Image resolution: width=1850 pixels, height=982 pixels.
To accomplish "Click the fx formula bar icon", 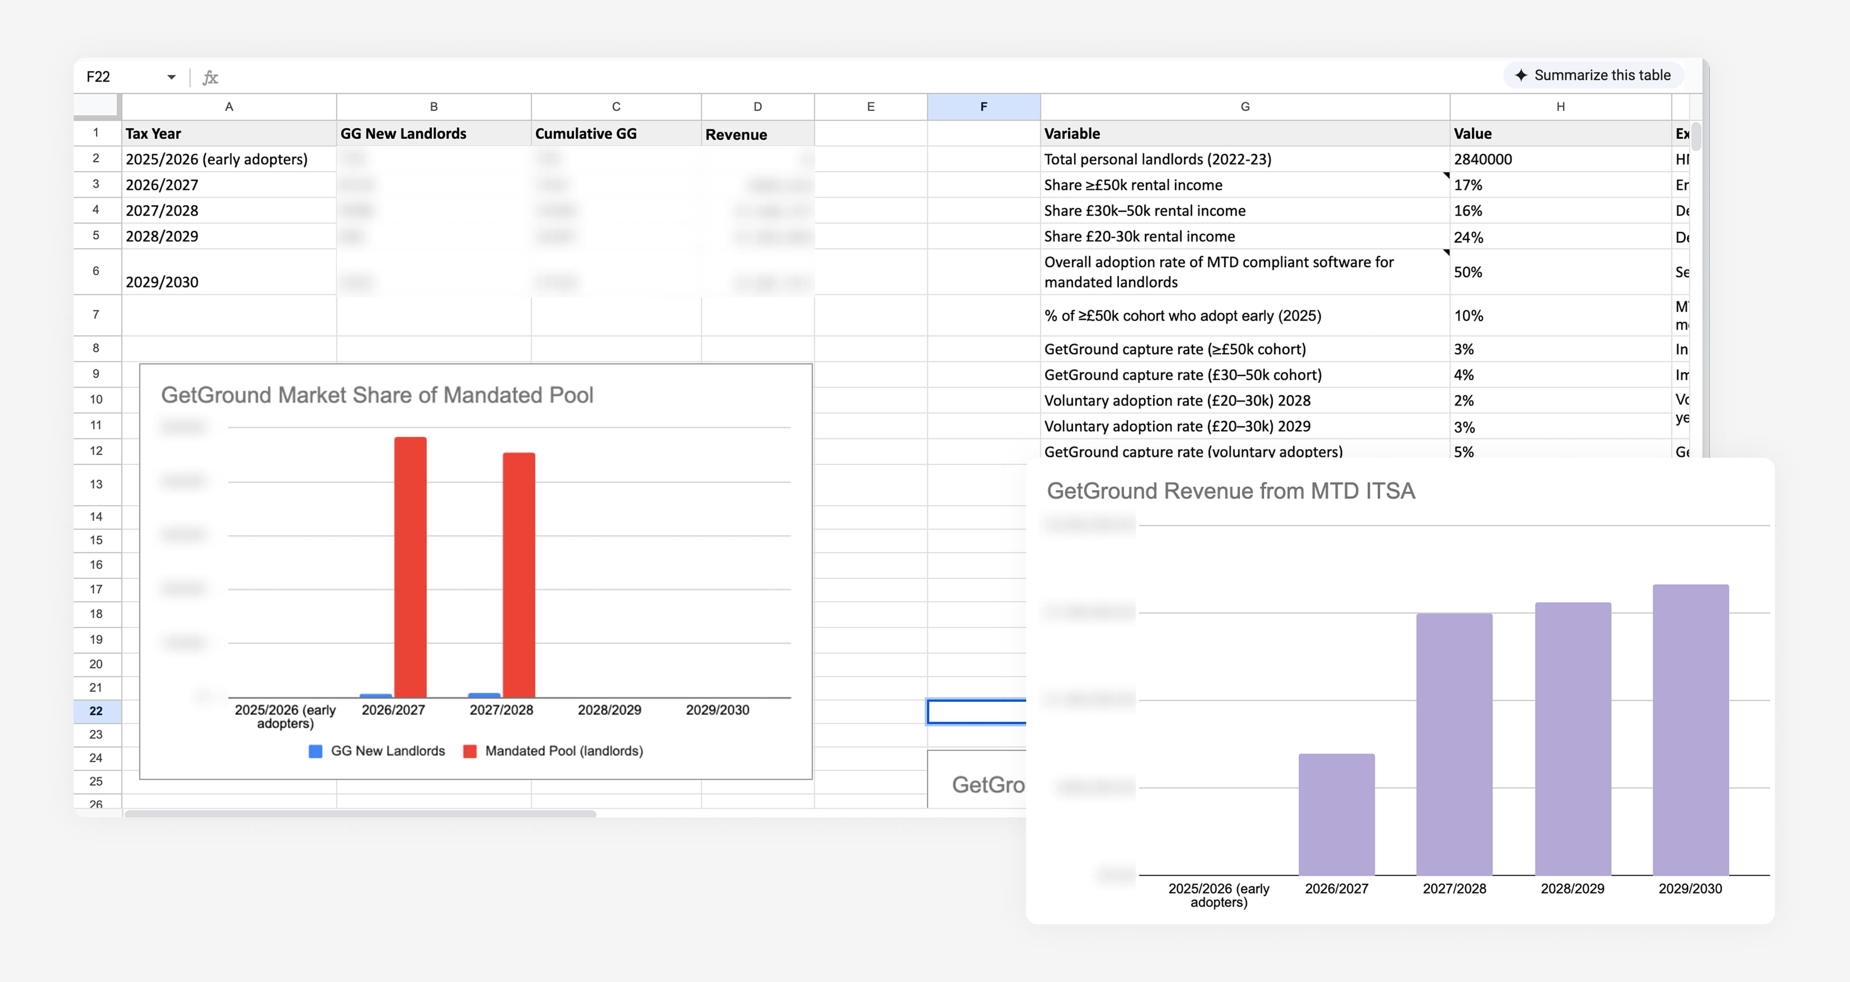I will [x=211, y=77].
